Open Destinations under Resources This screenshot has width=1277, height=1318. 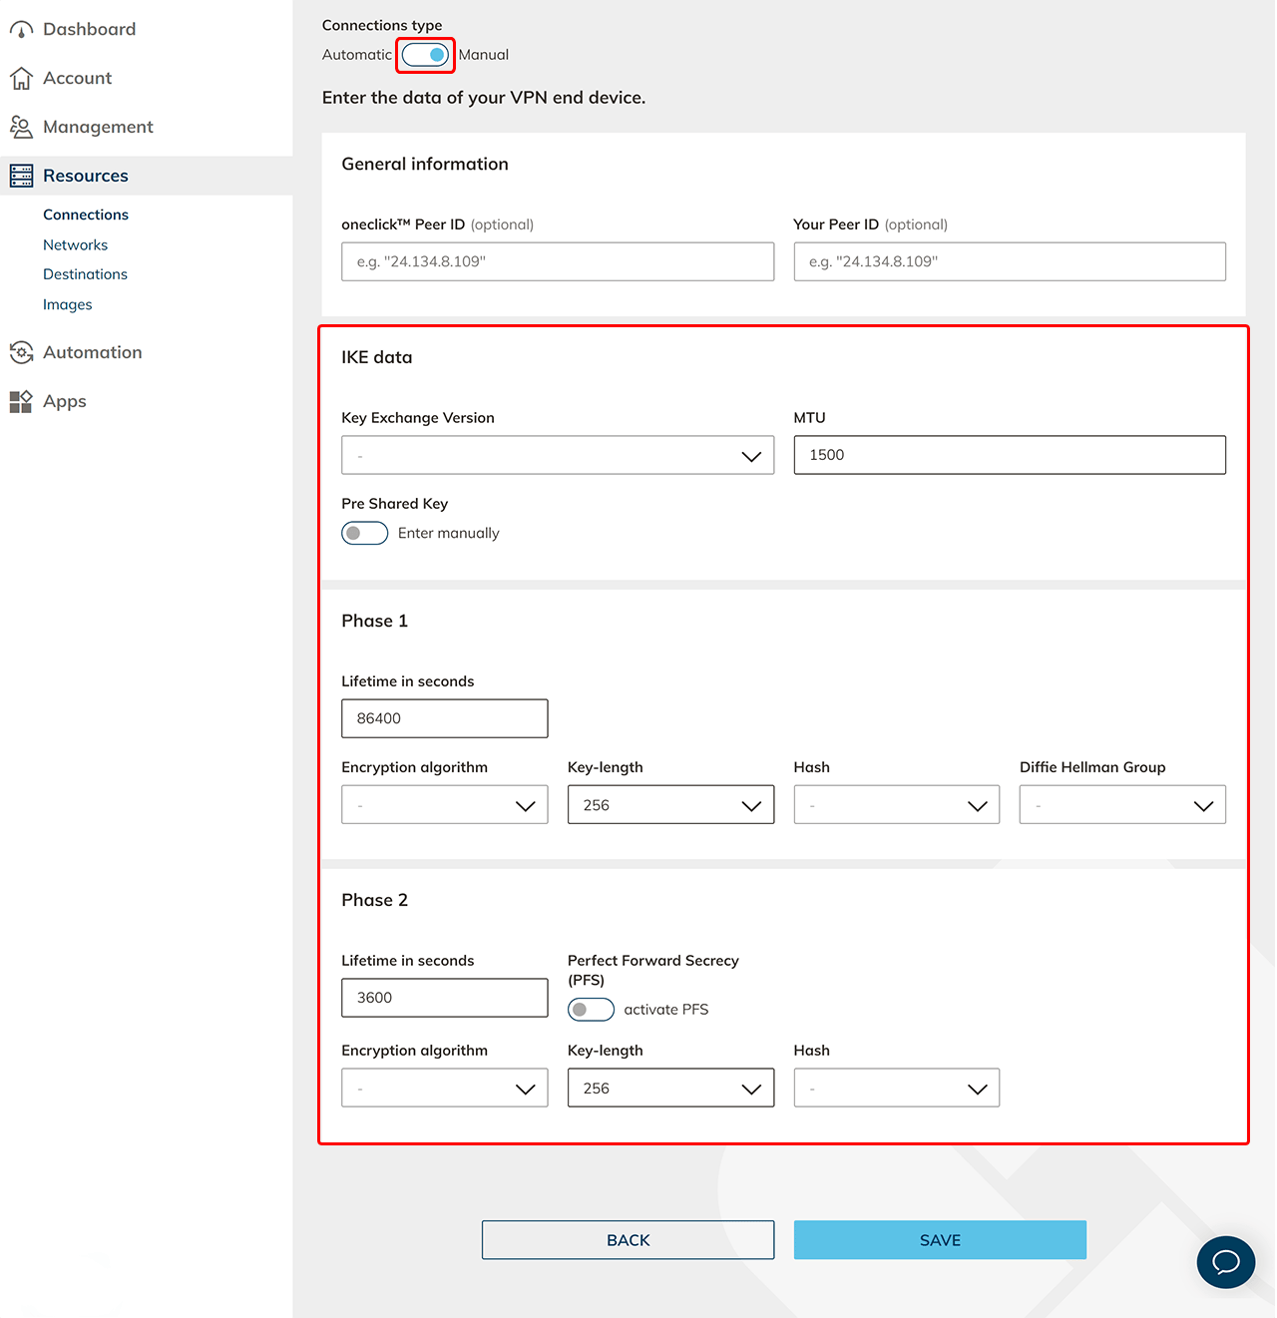click(85, 274)
